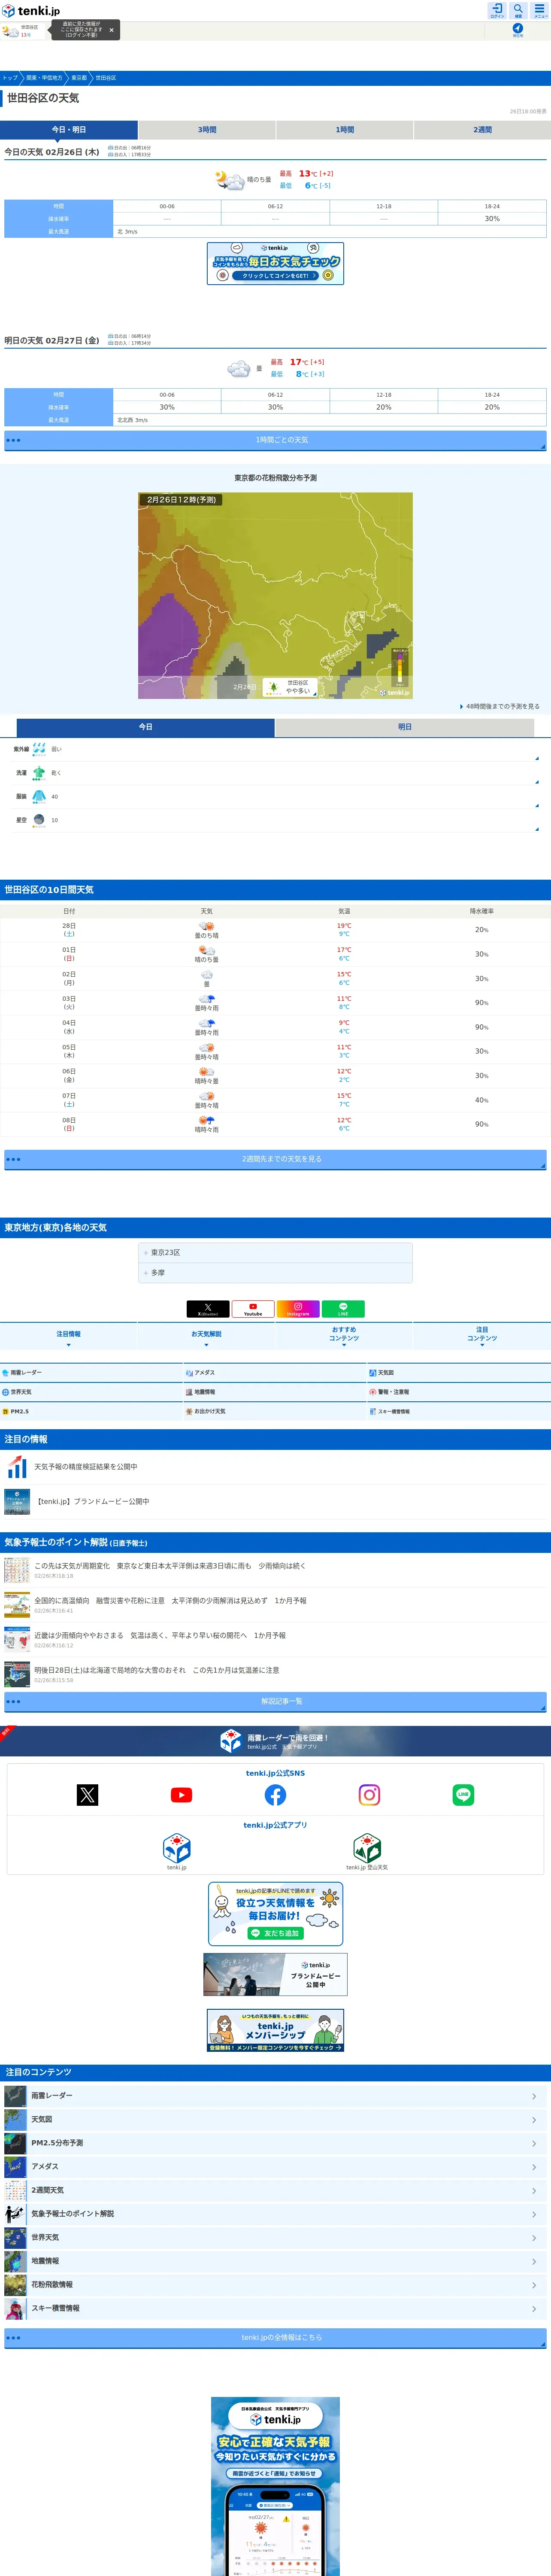Close the login hint tooltip

pyautogui.click(x=111, y=31)
